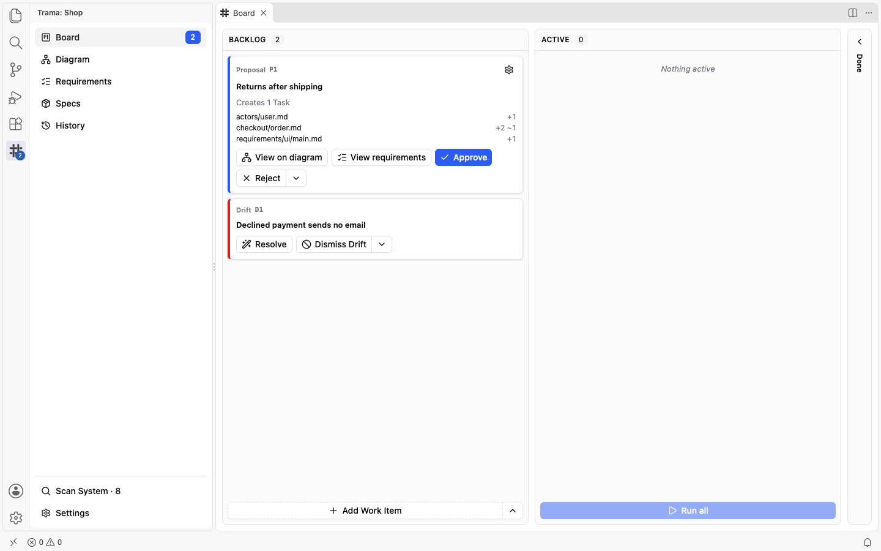Click Add Work Item button
The image size is (881, 551).
(365, 511)
